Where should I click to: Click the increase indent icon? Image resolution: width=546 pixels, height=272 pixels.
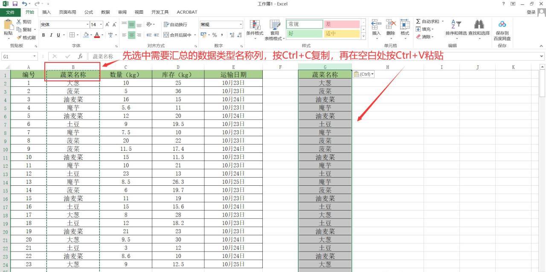pyautogui.click(x=157, y=35)
